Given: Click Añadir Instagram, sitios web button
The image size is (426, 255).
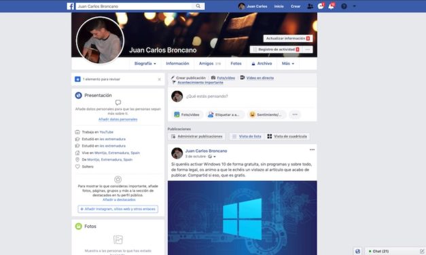Looking at the screenshot, I should pyautogui.click(x=118, y=209).
